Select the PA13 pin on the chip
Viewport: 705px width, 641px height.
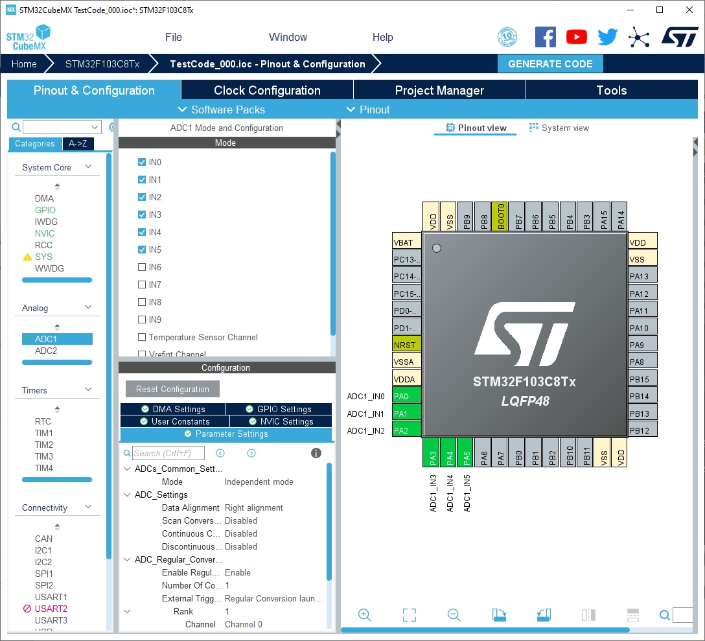(x=643, y=275)
